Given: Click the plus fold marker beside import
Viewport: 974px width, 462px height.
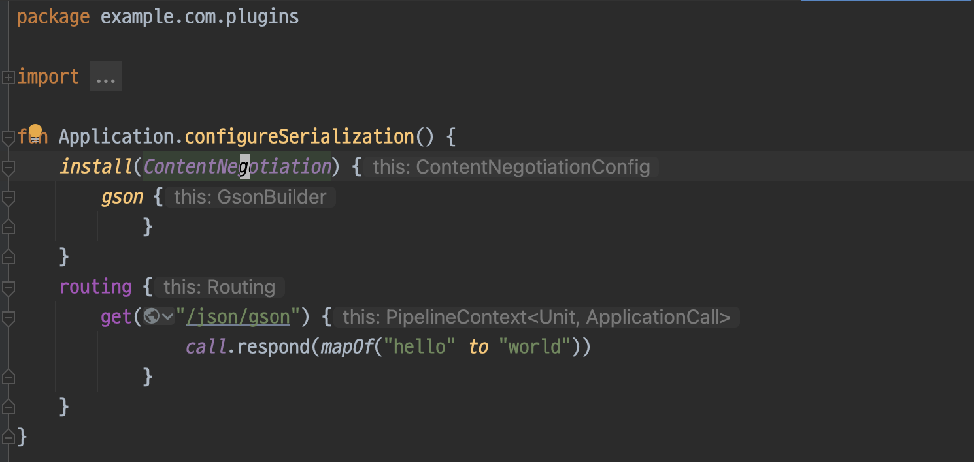Looking at the screenshot, I should [8, 78].
